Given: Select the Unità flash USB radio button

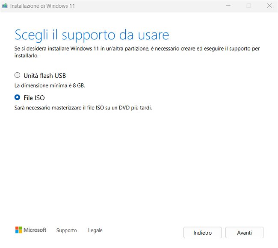Looking at the screenshot, I should pyautogui.click(x=18, y=75).
